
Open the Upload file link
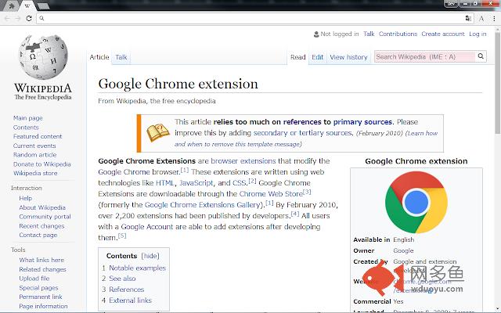point(34,279)
